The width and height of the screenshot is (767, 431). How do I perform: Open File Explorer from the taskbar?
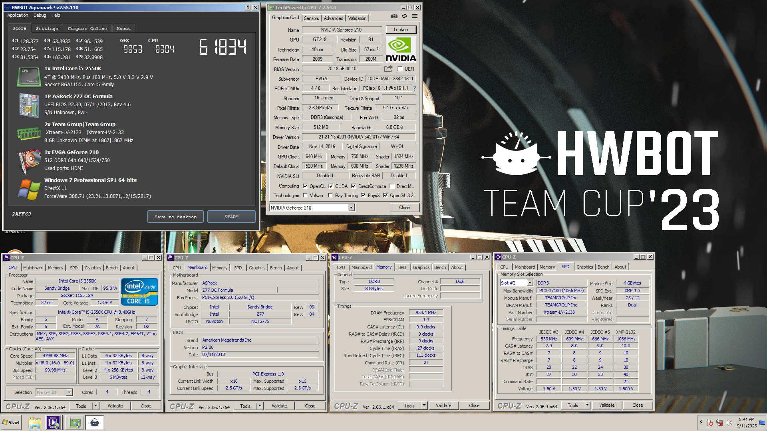pos(35,423)
